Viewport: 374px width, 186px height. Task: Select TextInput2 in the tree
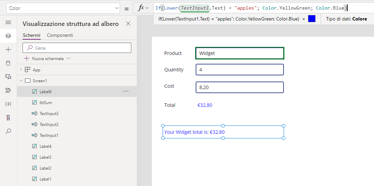coord(77,125)
